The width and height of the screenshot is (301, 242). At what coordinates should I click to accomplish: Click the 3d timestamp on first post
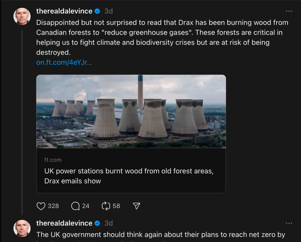(x=108, y=11)
